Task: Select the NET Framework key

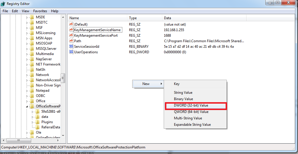Action: pos(48,64)
